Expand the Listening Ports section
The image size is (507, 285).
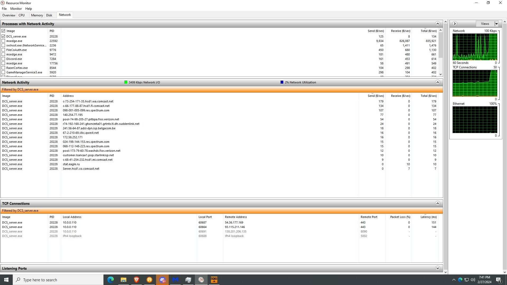[x=438, y=268]
